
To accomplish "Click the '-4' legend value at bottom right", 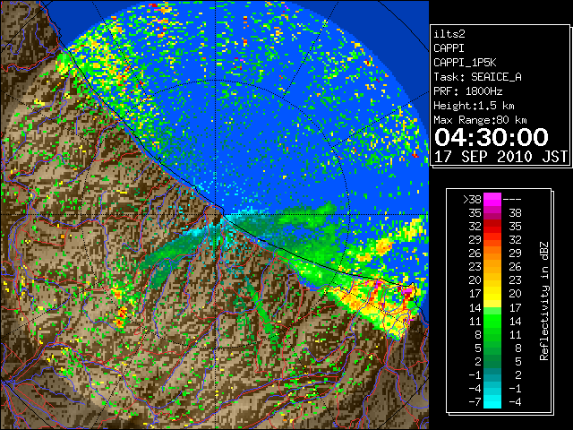I will coord(515,402).
